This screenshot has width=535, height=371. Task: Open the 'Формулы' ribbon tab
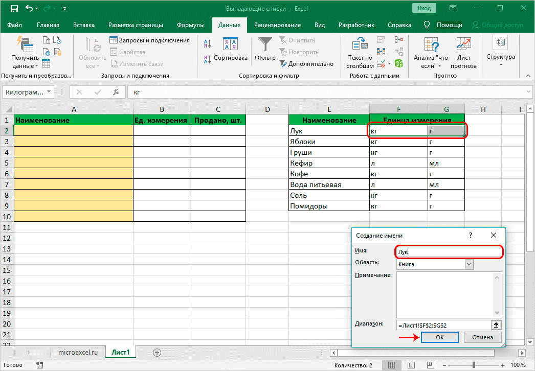[190, 25]
